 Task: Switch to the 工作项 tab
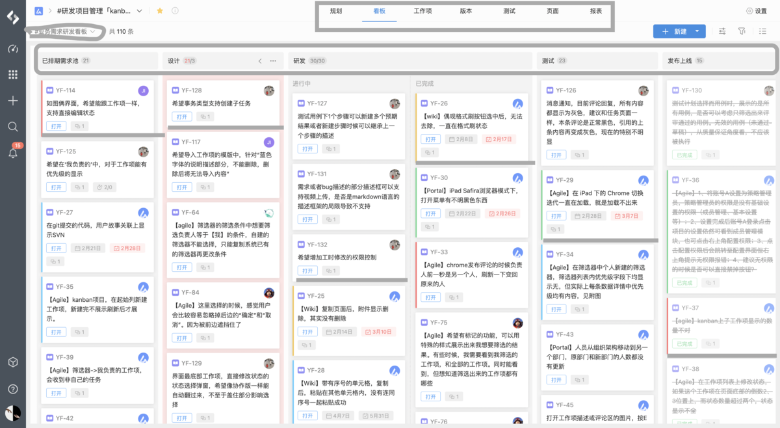(x=423, y=11)
